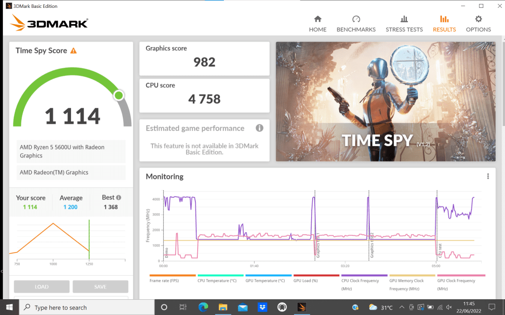Click the info icon next to Best
505x315 pixels.
[x=118, y=197]
